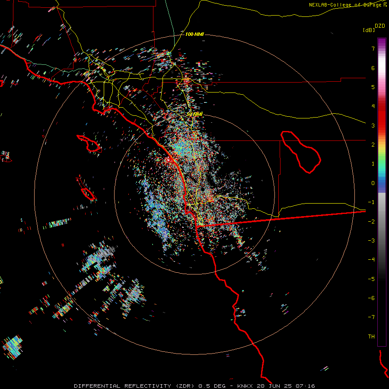Click the -7 scale value
This screenshot has height=389, width=389.
(371, 317)
